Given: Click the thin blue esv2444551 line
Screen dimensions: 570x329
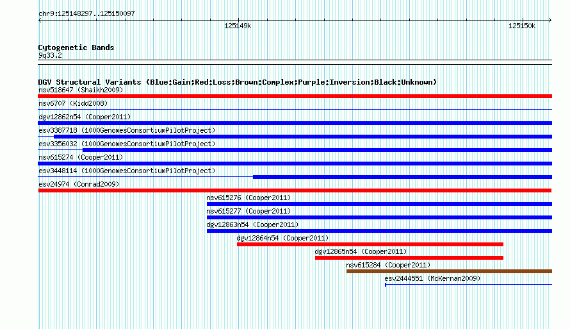Looking at the screenshot, I should tap(468, 284).
